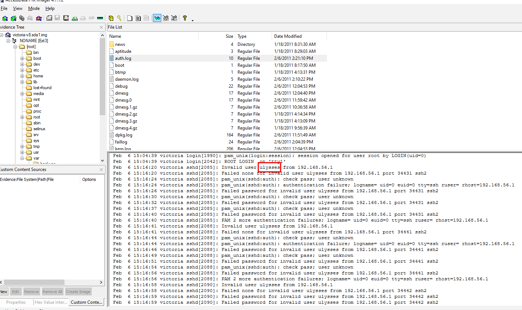
Task: Click the Image Mounting toolbar icon
Action: tap(22, 18)
